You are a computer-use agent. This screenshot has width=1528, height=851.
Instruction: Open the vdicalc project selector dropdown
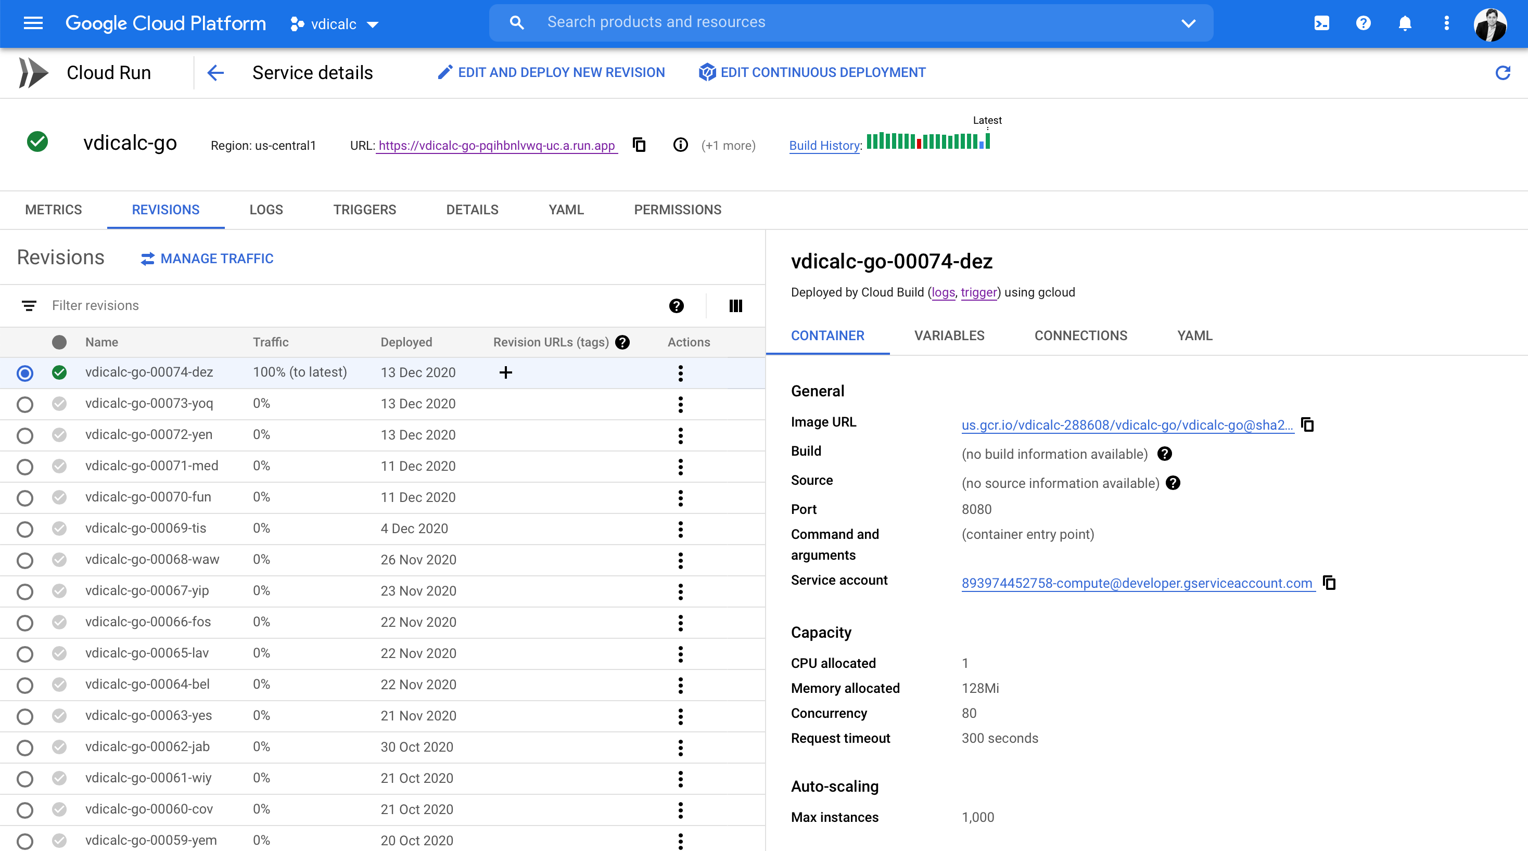coord(334,24)
